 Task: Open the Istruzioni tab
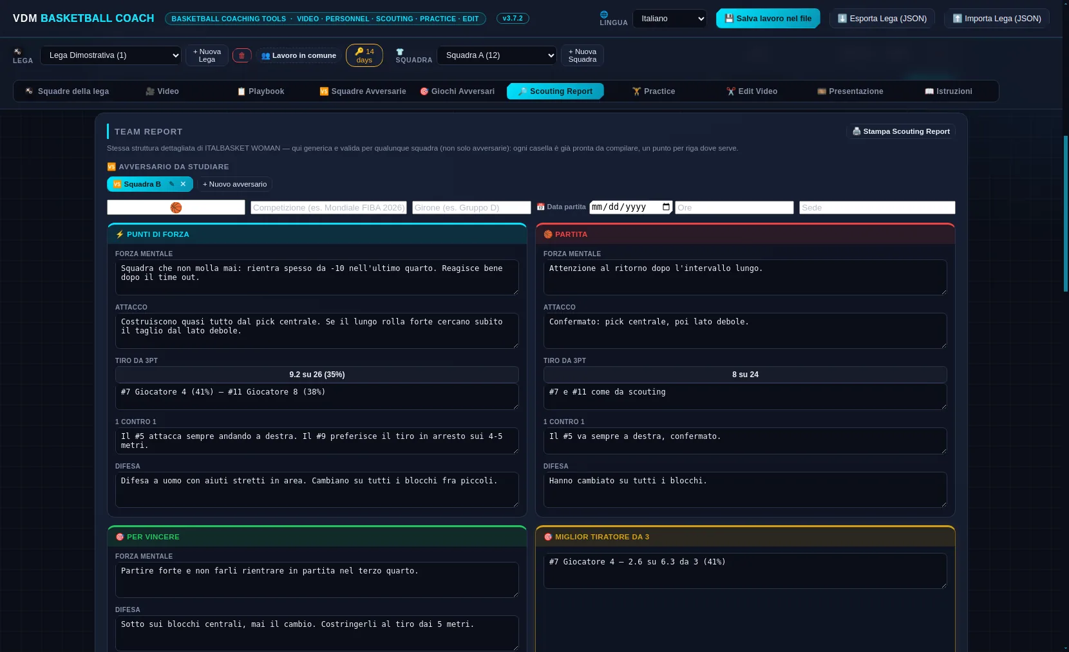click(949, 91)
